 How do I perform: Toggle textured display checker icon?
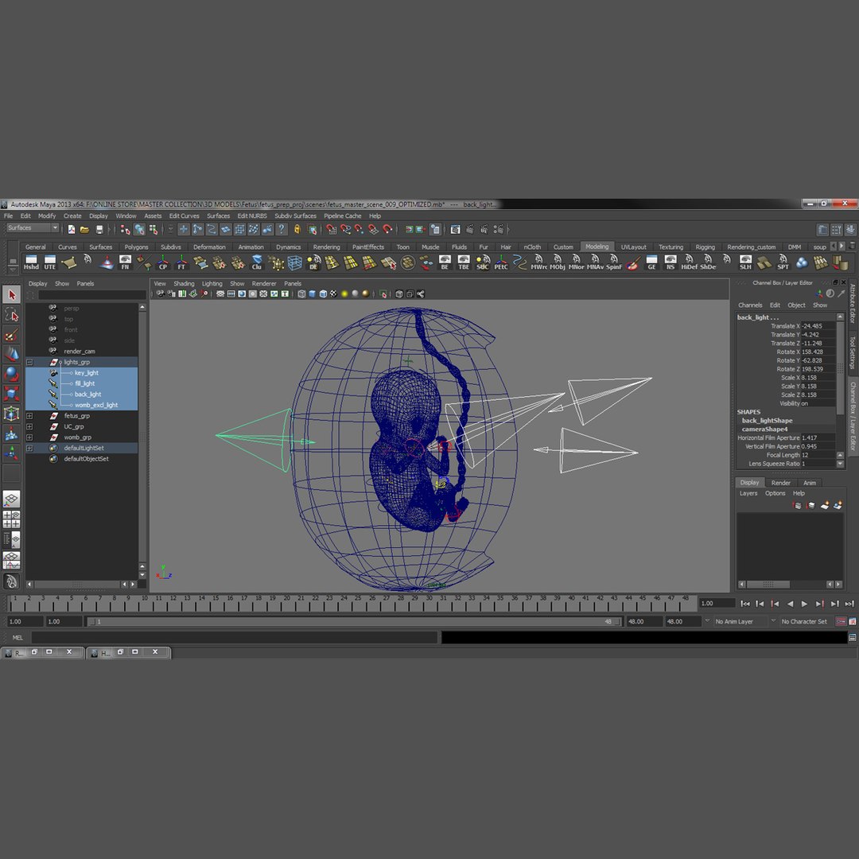coord(333,294)
